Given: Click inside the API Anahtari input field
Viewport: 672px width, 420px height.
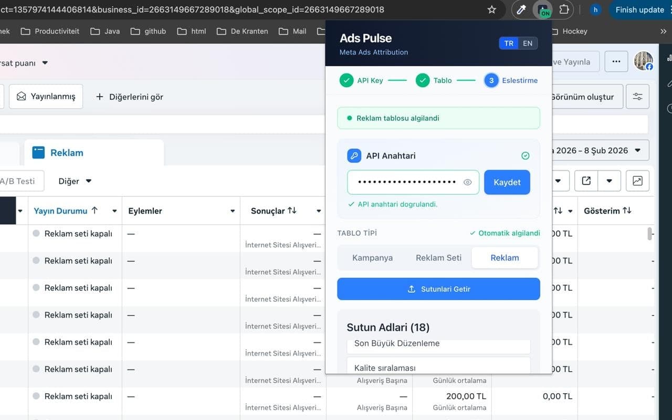Looking at the screenshot, I should [x=409, y=182].
